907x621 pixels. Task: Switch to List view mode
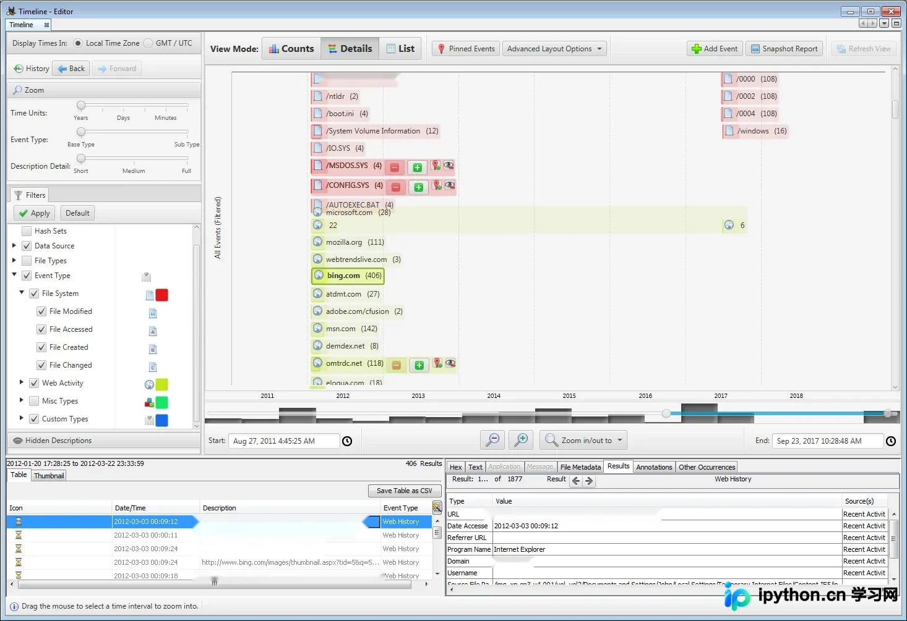[x=400, y=49]
